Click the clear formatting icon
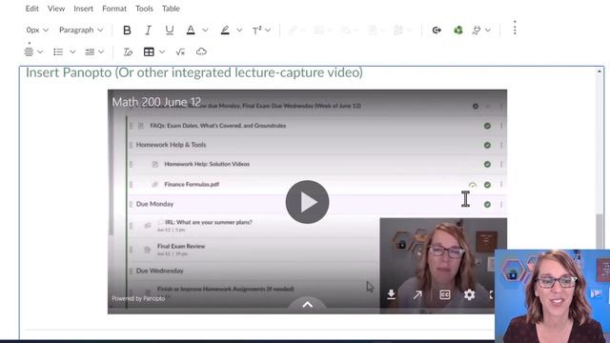The height and width of the screenshot is (343, 610). (x=128, y=51)
